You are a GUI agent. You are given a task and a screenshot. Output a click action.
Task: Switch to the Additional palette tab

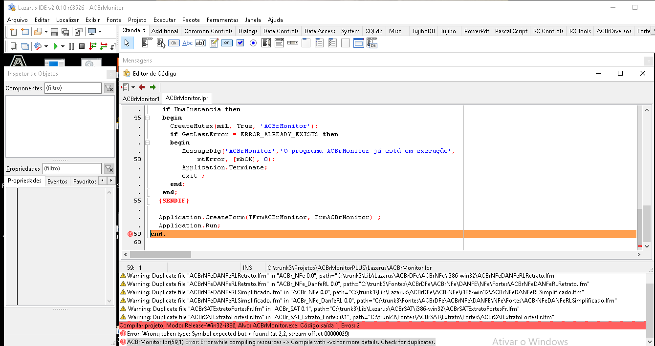point(165,31)
